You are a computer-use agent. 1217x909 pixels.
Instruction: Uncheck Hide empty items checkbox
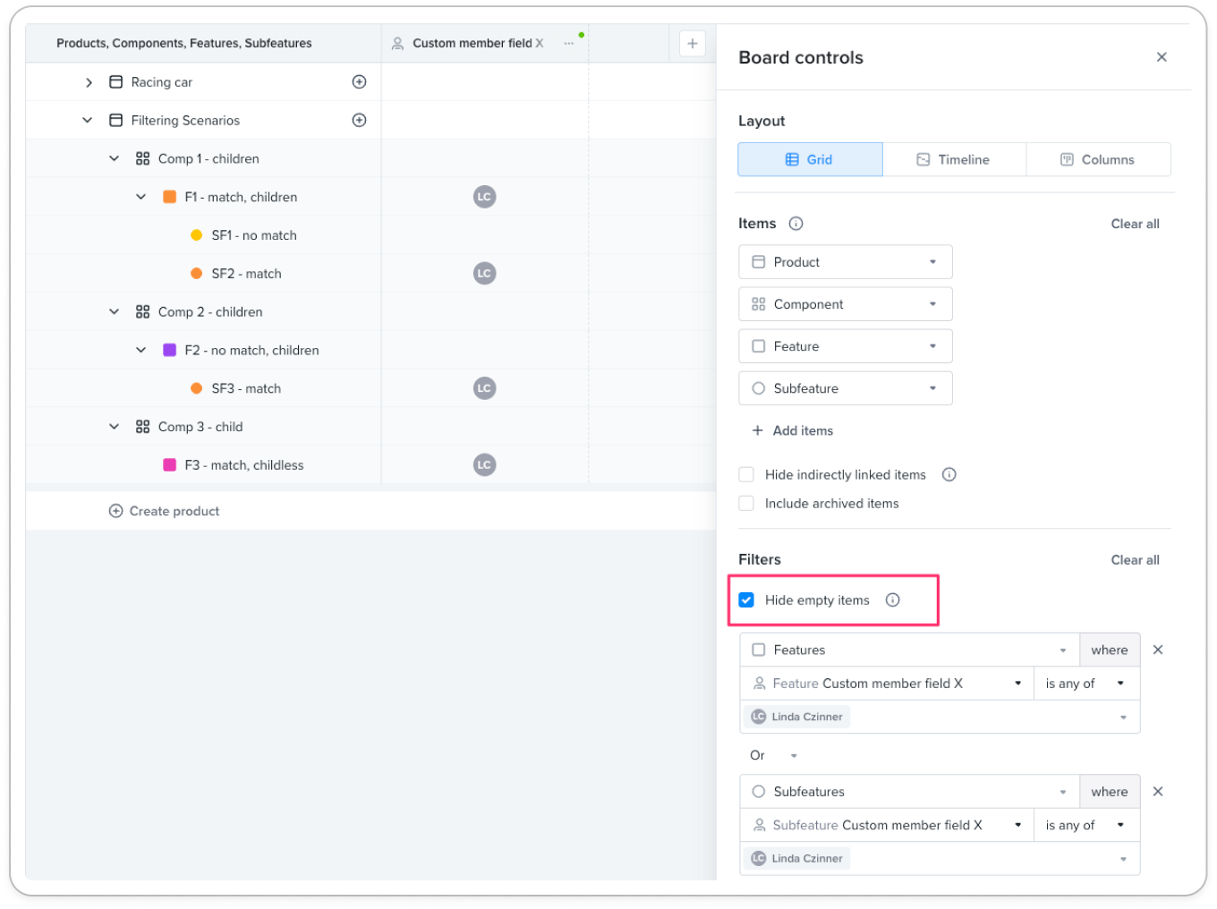746,599
